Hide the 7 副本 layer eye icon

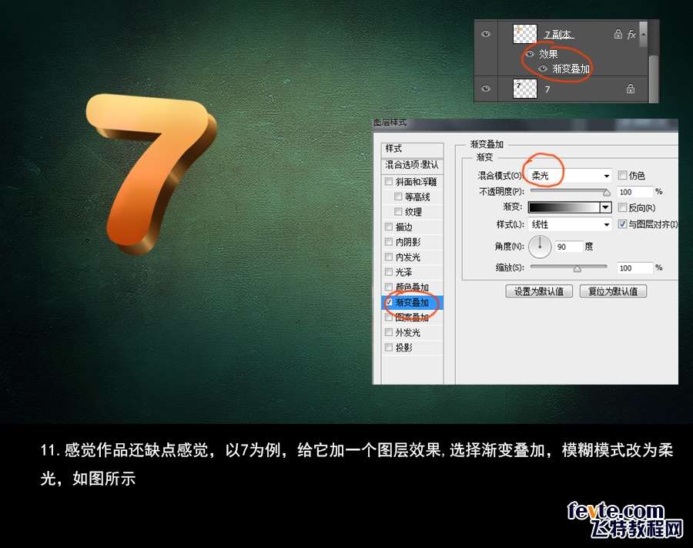click(x=485, y=34)
